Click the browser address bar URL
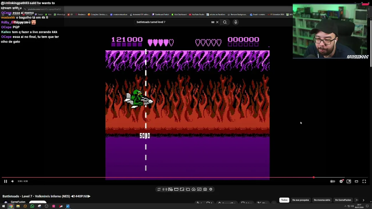This screenshot has height=209, width=372. click(44, 9)
